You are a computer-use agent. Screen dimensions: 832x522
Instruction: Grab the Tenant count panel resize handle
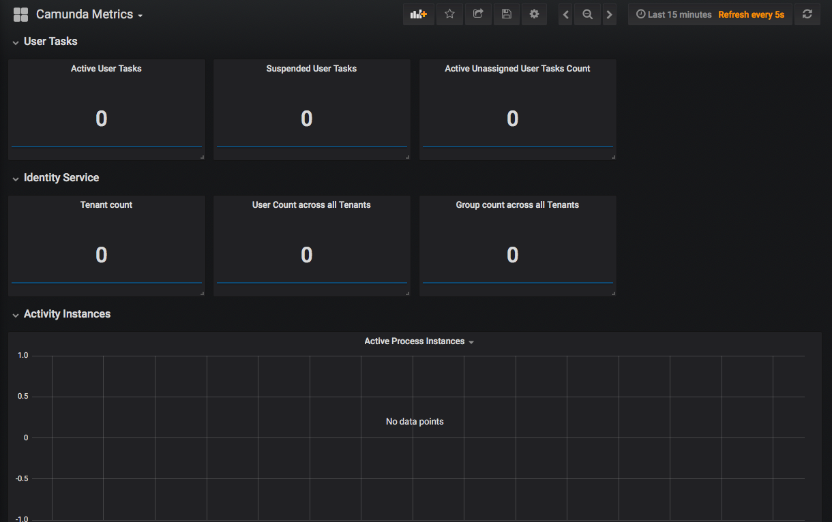tap(202, 293)
